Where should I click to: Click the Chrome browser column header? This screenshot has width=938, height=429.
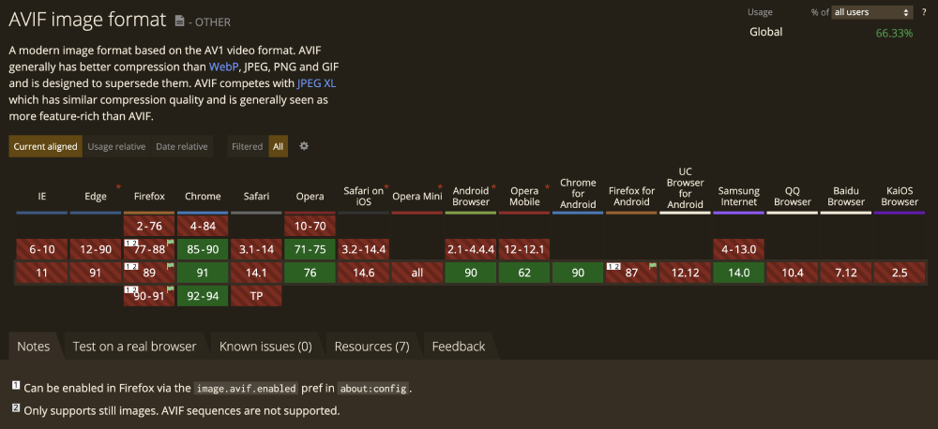(x=203, y=197)
